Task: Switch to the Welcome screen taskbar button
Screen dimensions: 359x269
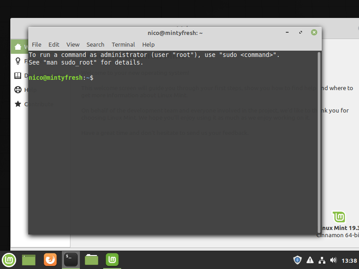Action: pos(112,260)
